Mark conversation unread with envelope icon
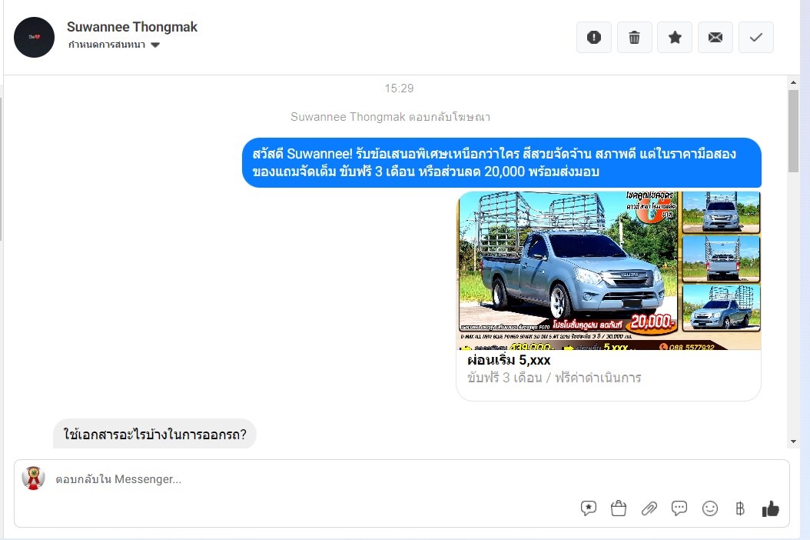The width and height of the screenshot is (810, 540). pos(715,37)
